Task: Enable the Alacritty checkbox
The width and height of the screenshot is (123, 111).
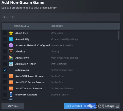Action: (x=5, y=51)
